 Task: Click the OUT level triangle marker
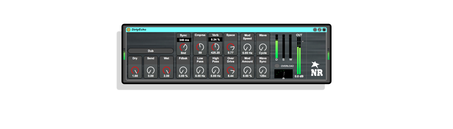click(302, 41)
